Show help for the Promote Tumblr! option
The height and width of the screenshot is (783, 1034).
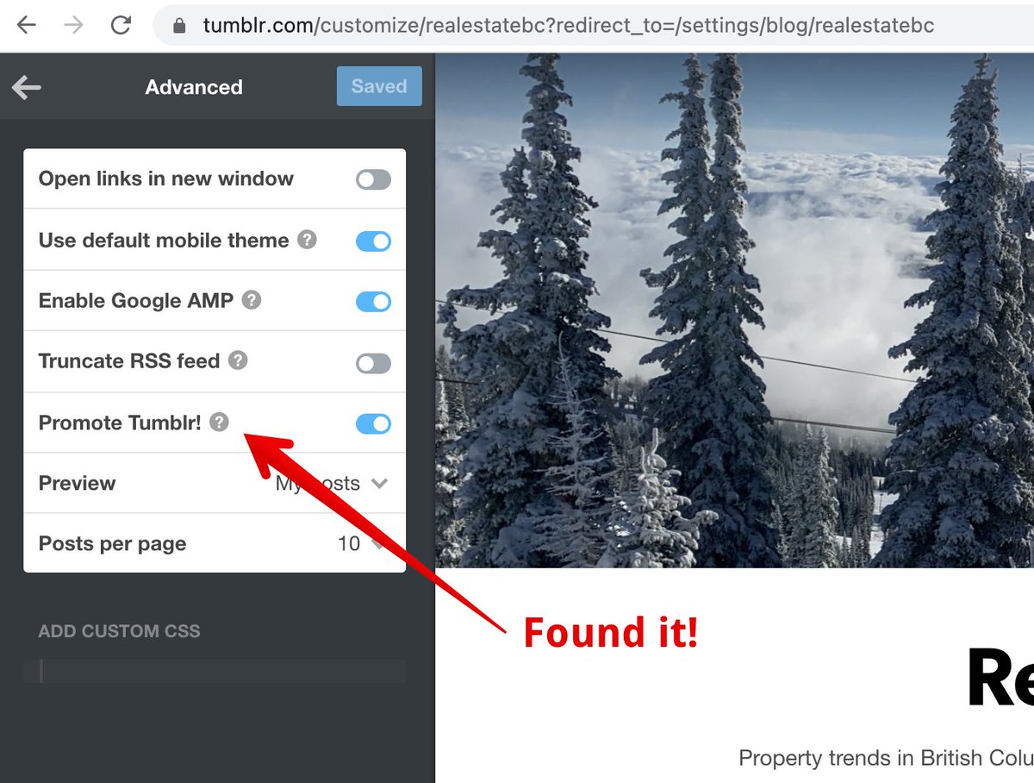point(220,422)
